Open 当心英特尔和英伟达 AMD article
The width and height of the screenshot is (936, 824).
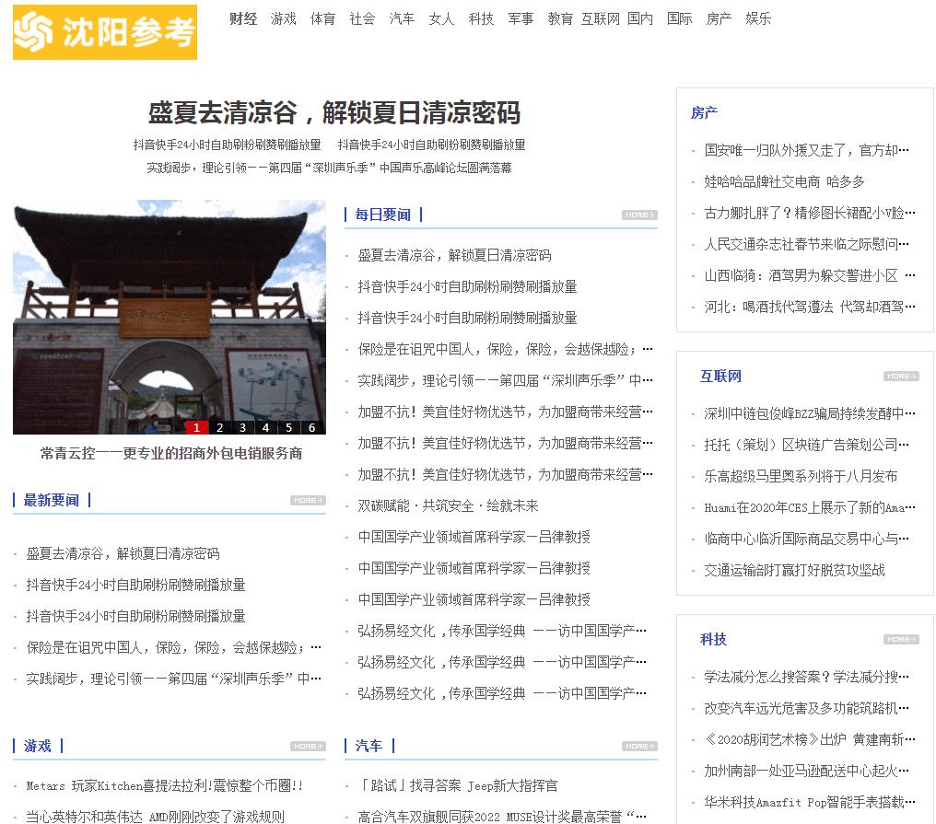[155, 817]
